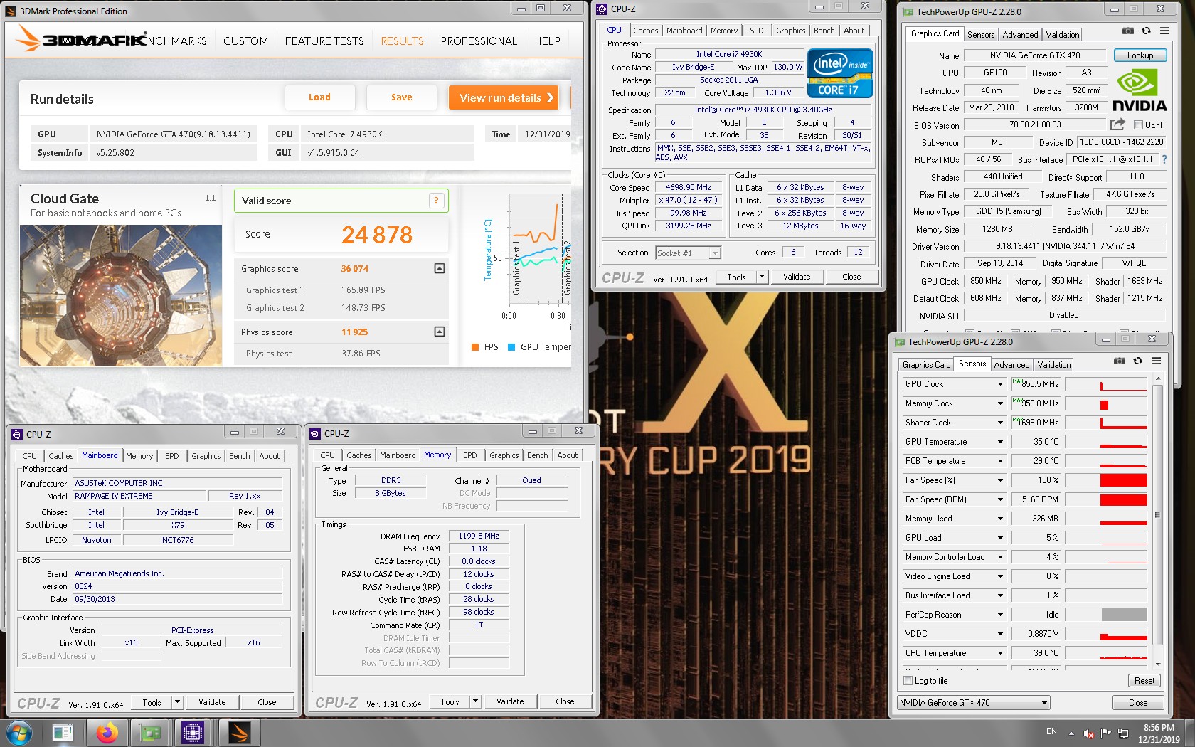Click the Cloud Gate benchmark thumbnail
Image resolution: width=1195 pixels, height=747 pixels.
pos(121,296)
